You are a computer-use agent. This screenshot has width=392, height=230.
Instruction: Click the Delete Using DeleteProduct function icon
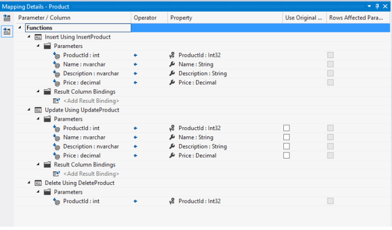tap(38, 183)
